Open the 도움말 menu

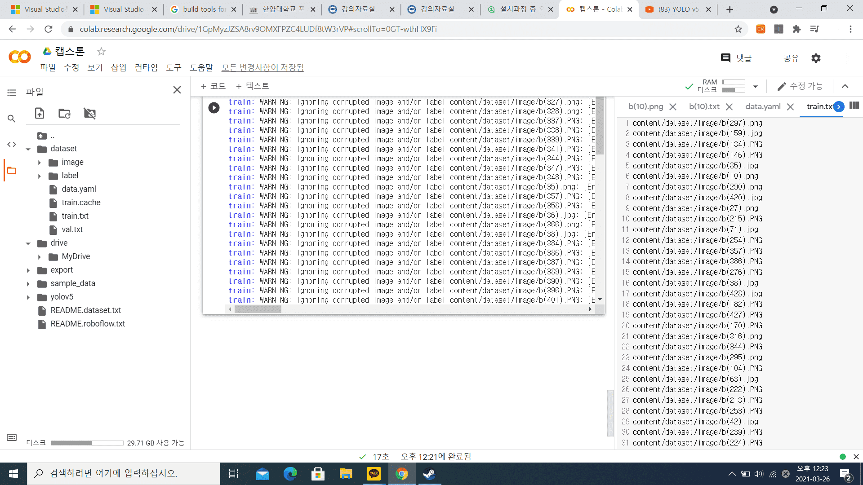point(201,67)
